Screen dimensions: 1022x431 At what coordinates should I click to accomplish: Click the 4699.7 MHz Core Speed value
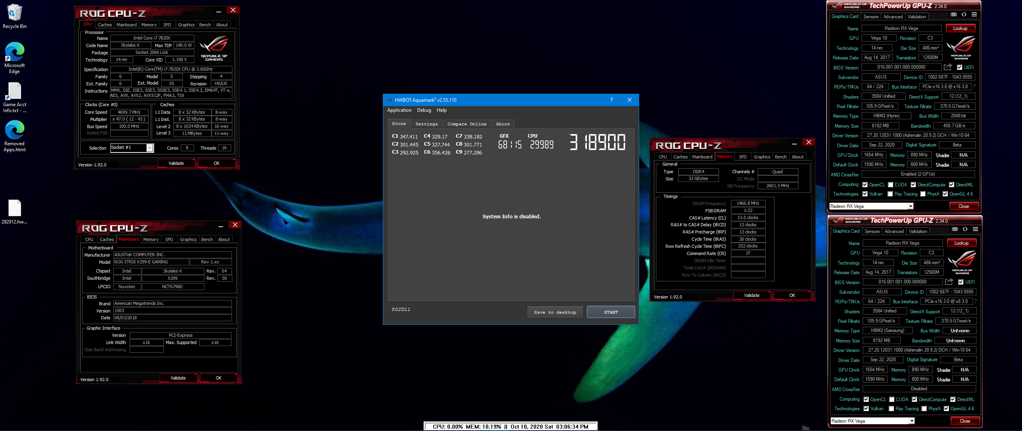(x=129, y=112)
